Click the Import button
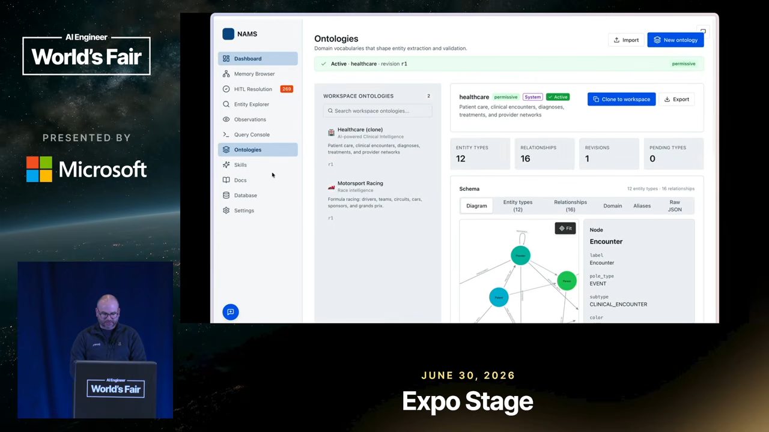Viewport: 769px width, 432px height. tap(626, 40)
